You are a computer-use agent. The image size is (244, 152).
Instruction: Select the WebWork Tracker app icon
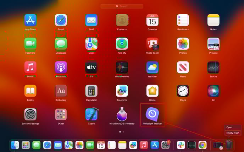pos(152,114)
